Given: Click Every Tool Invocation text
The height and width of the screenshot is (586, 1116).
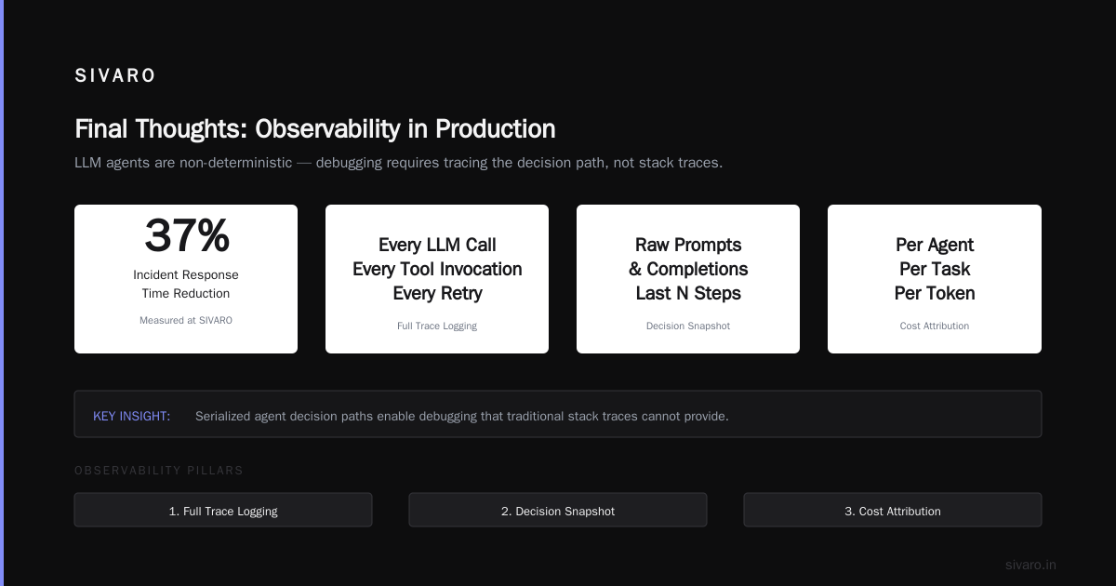Looking at the screenshot, I should click(x=437, y=269).
